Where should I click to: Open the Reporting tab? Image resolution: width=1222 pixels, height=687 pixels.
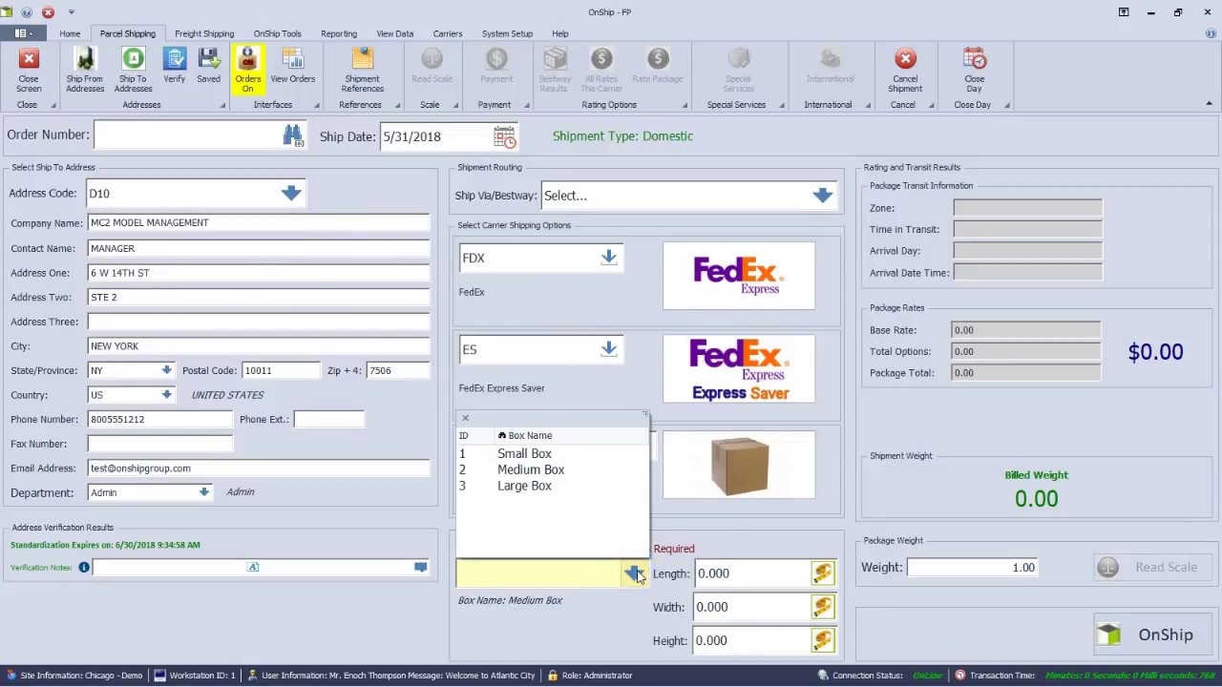339,33
